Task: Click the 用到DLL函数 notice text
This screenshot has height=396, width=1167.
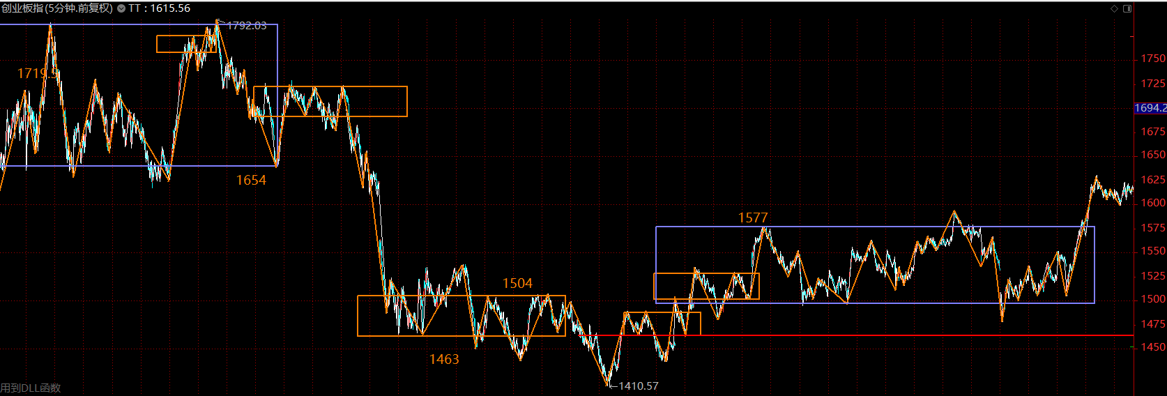Action: tap(31, 388)
